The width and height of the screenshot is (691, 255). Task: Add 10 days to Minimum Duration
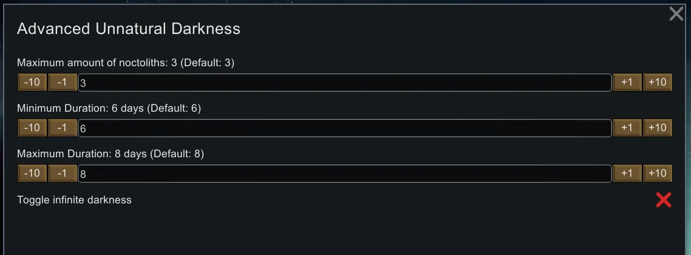click(658, 127)
